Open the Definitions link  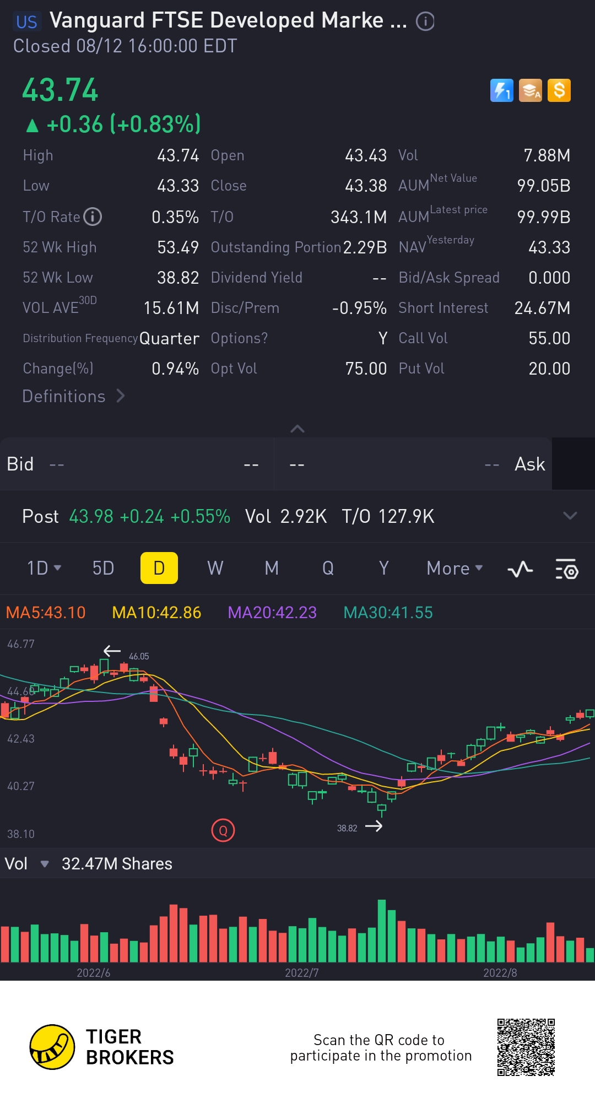tap(74, 396)
